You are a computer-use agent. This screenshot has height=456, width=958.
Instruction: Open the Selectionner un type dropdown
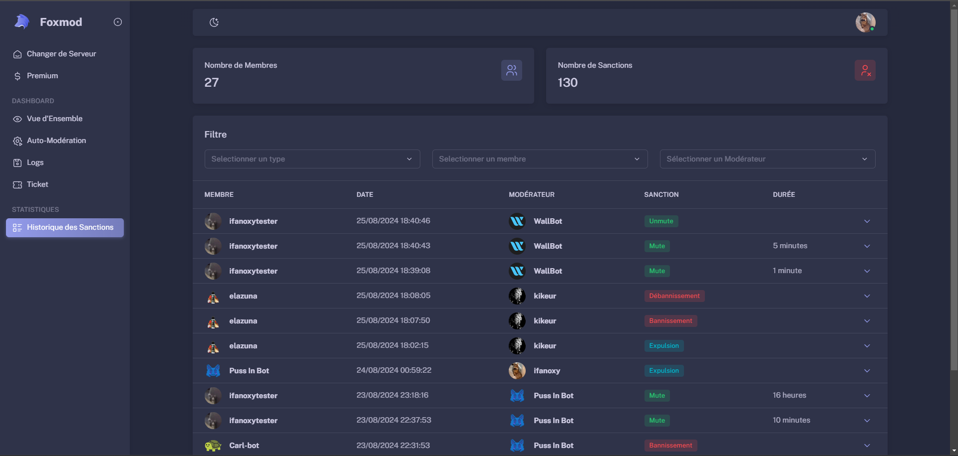click(x=312, y=159)
